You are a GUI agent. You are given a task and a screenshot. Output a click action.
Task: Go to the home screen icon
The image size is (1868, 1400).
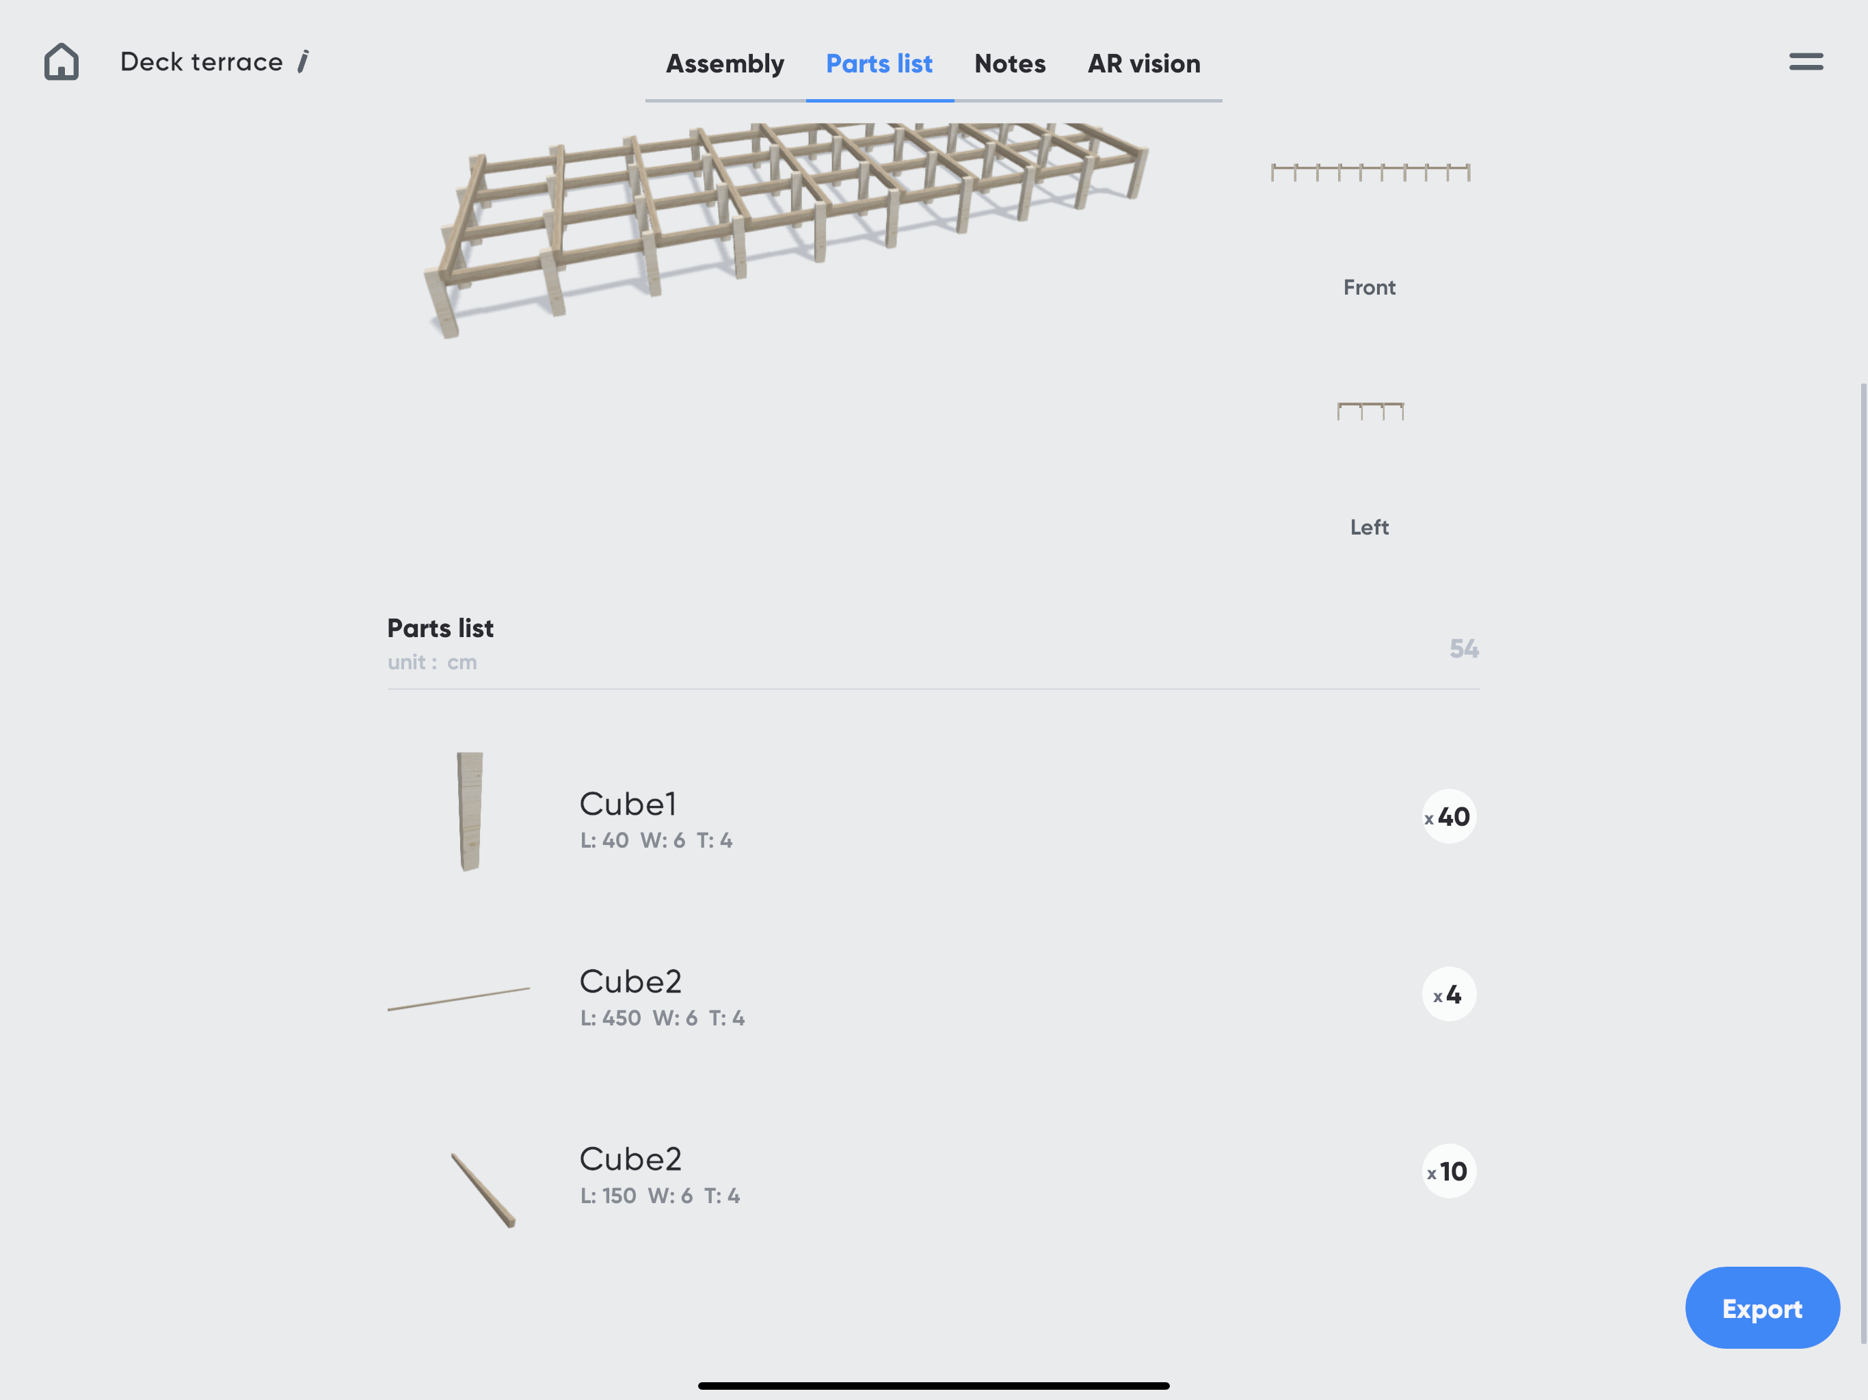(62, 62)
